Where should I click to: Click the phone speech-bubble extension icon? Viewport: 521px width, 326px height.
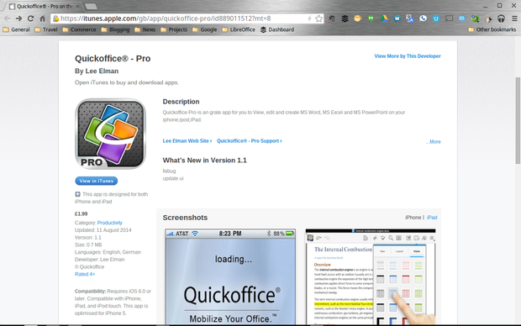(x=423, y=18)
